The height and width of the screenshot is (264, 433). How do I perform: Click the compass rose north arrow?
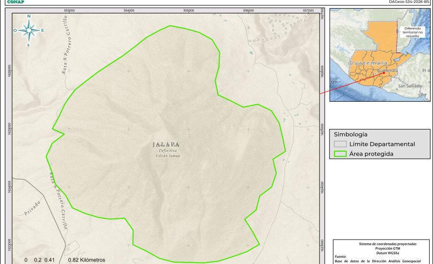coord(29,30)
